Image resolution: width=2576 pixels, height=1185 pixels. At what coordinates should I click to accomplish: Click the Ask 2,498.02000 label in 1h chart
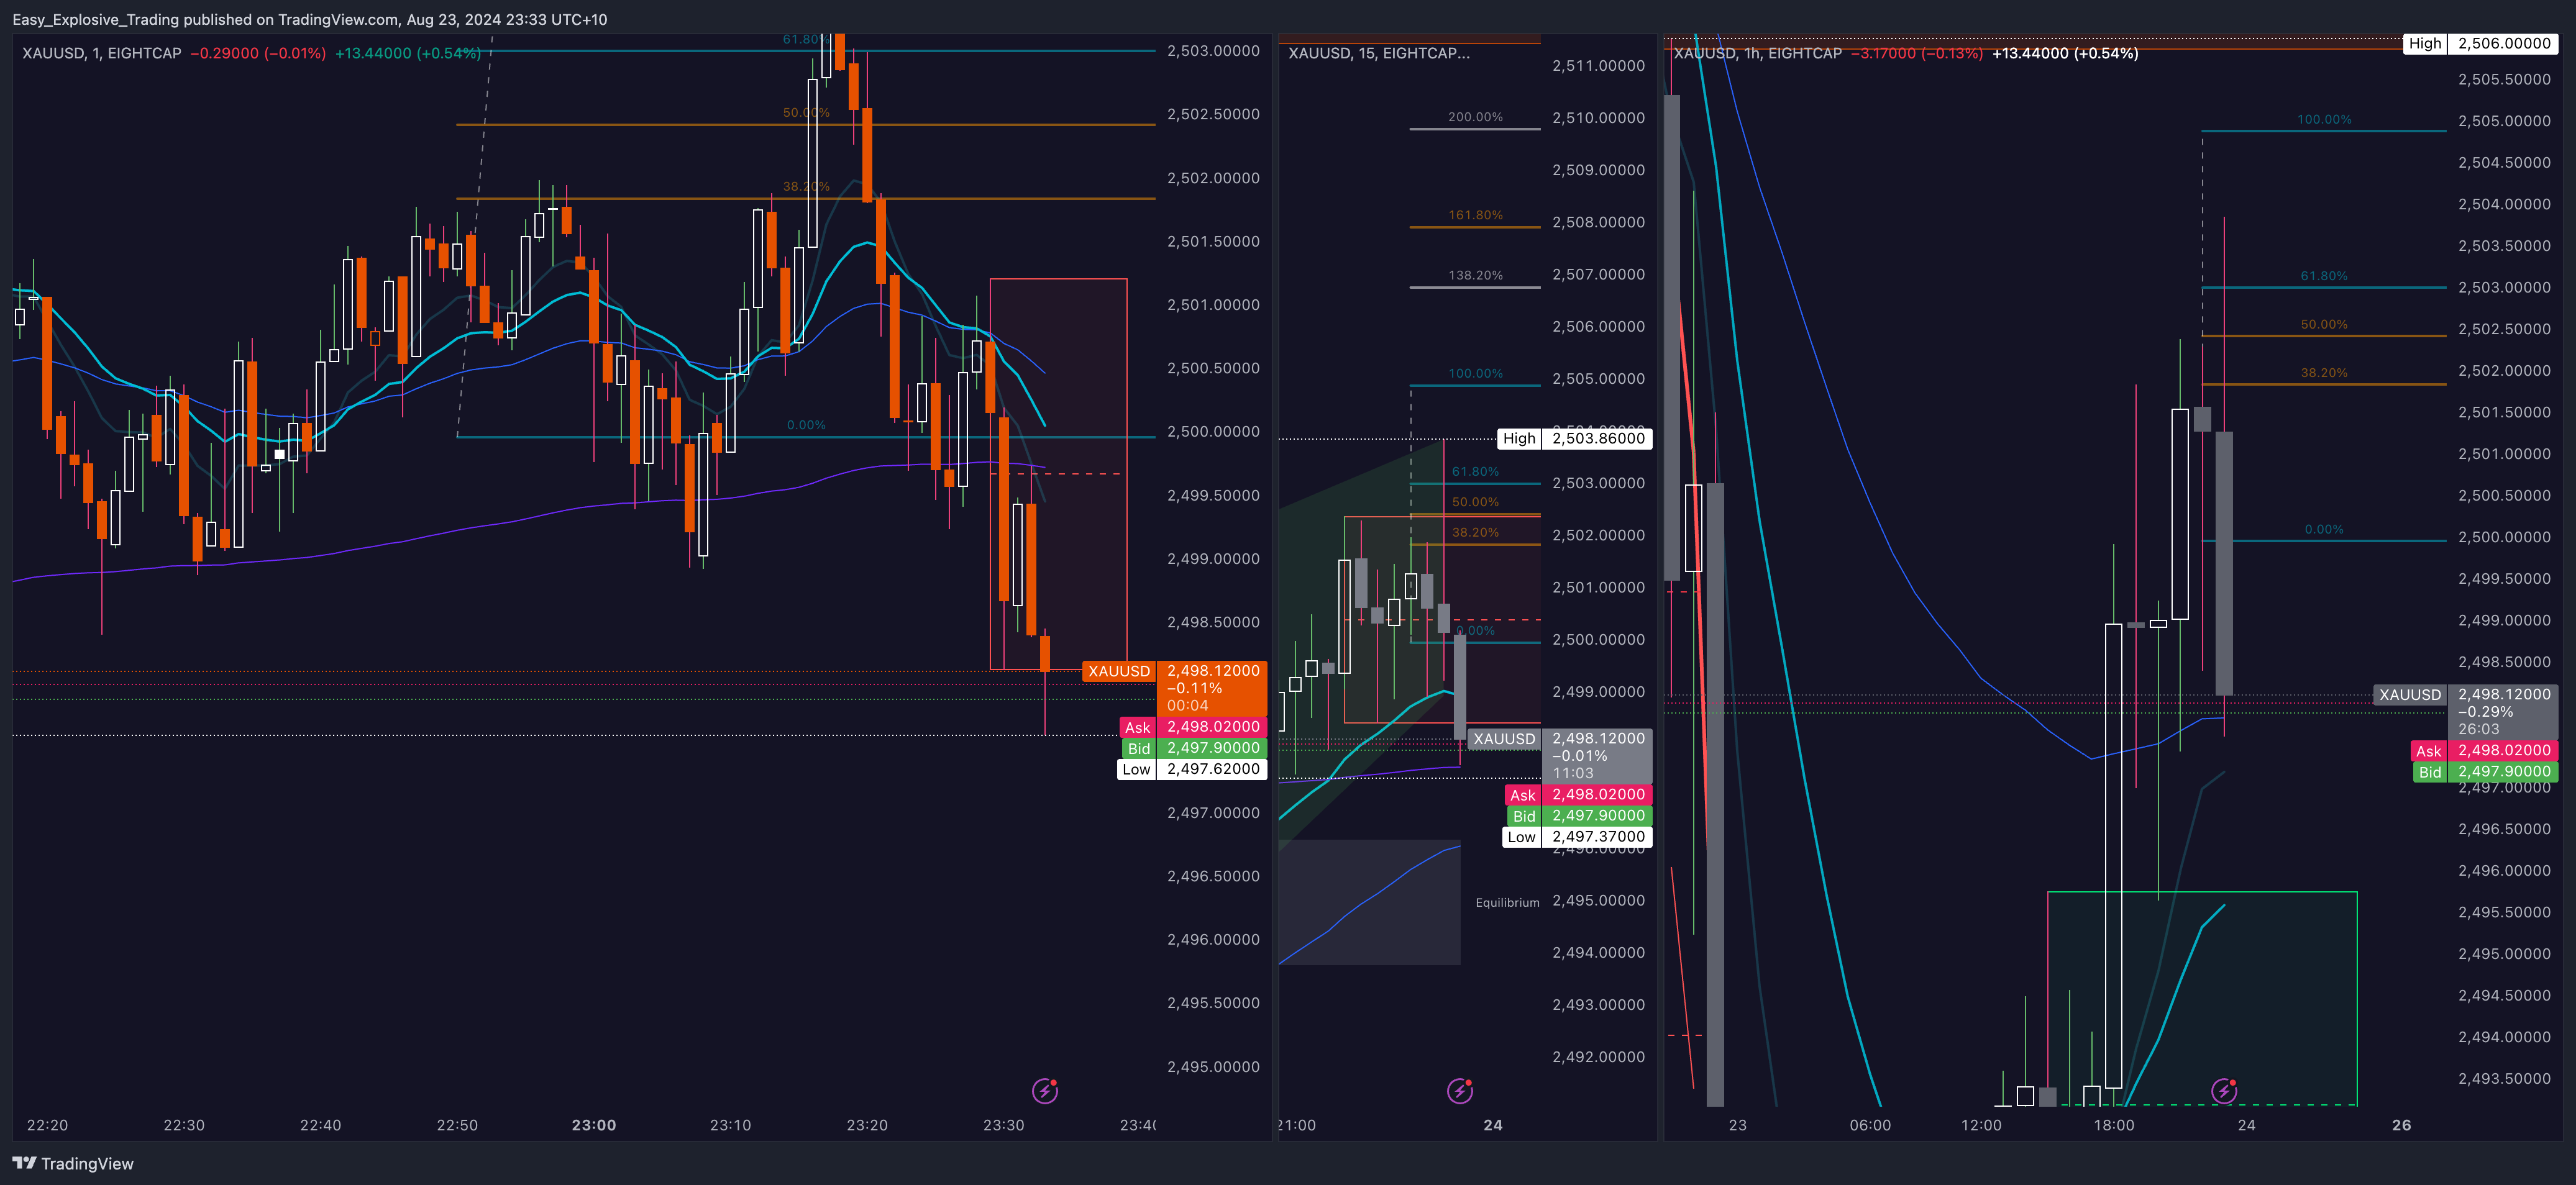point(2484,750)
